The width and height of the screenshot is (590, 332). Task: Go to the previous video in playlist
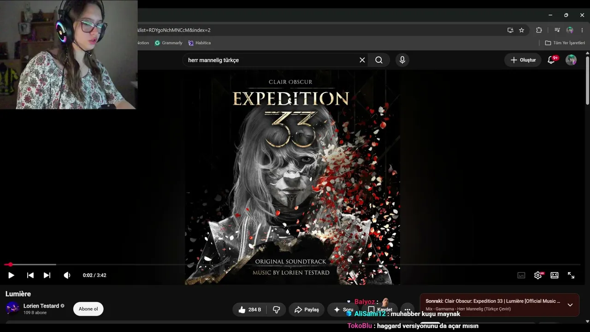point(30,275)
